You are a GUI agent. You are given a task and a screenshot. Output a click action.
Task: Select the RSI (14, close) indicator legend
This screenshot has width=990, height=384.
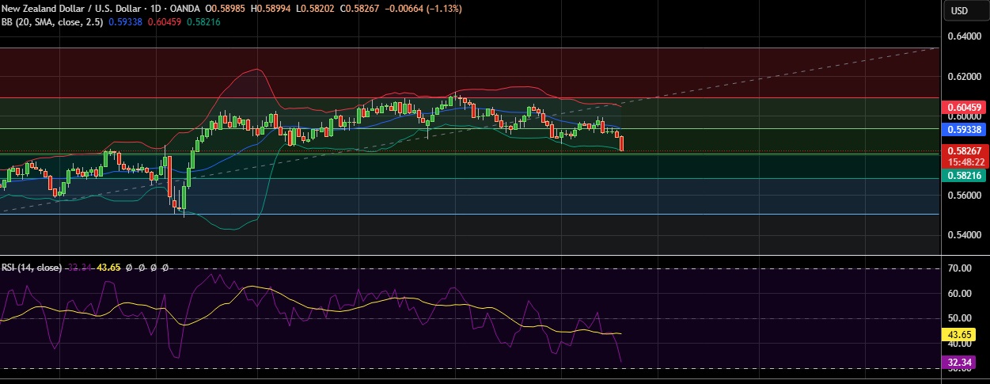[32, 268]
